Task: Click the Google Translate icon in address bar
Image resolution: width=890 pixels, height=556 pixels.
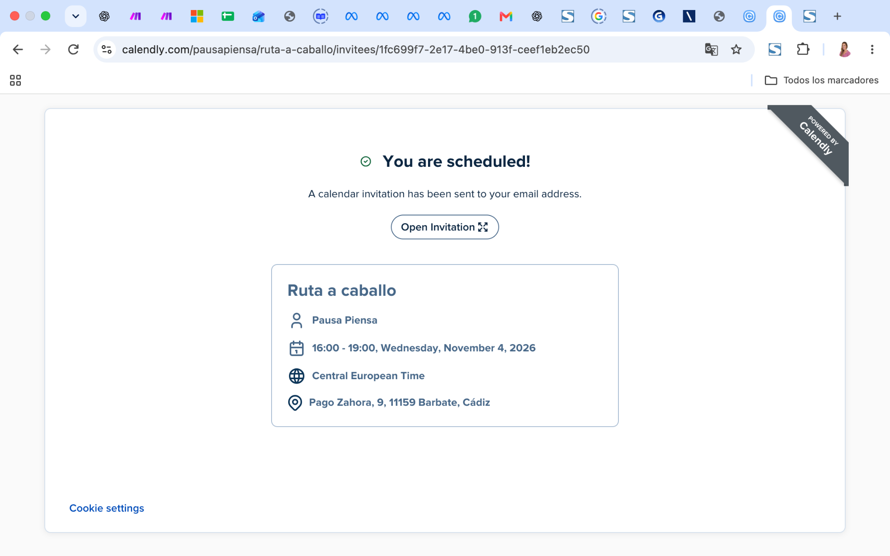Action: (711, 50)
